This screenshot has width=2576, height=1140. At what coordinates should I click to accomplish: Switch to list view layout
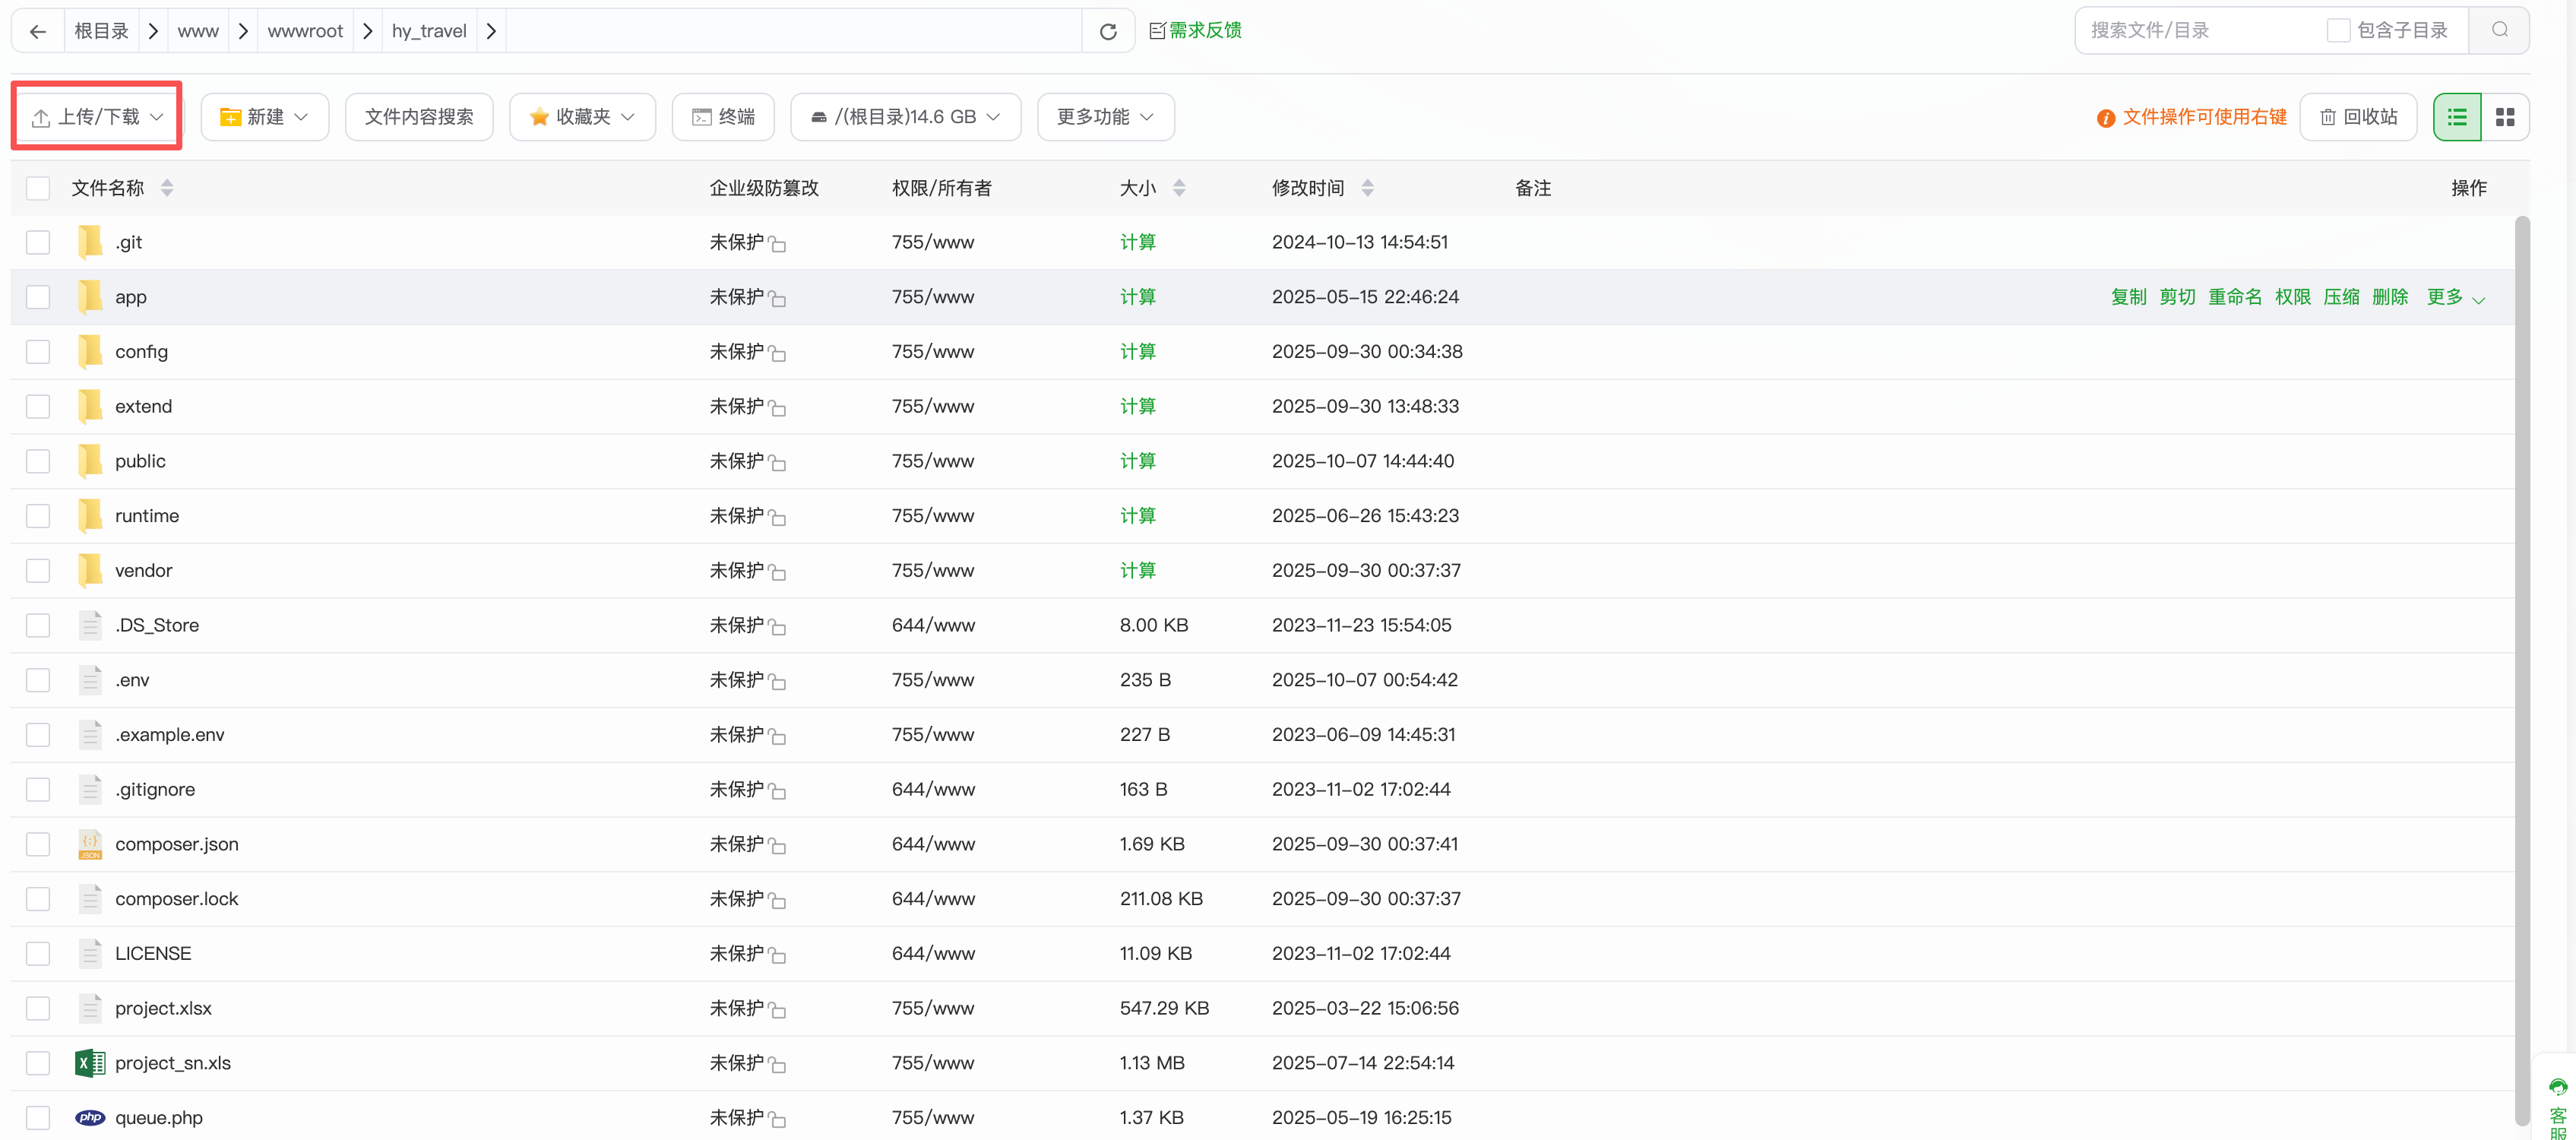(2456, 117)
